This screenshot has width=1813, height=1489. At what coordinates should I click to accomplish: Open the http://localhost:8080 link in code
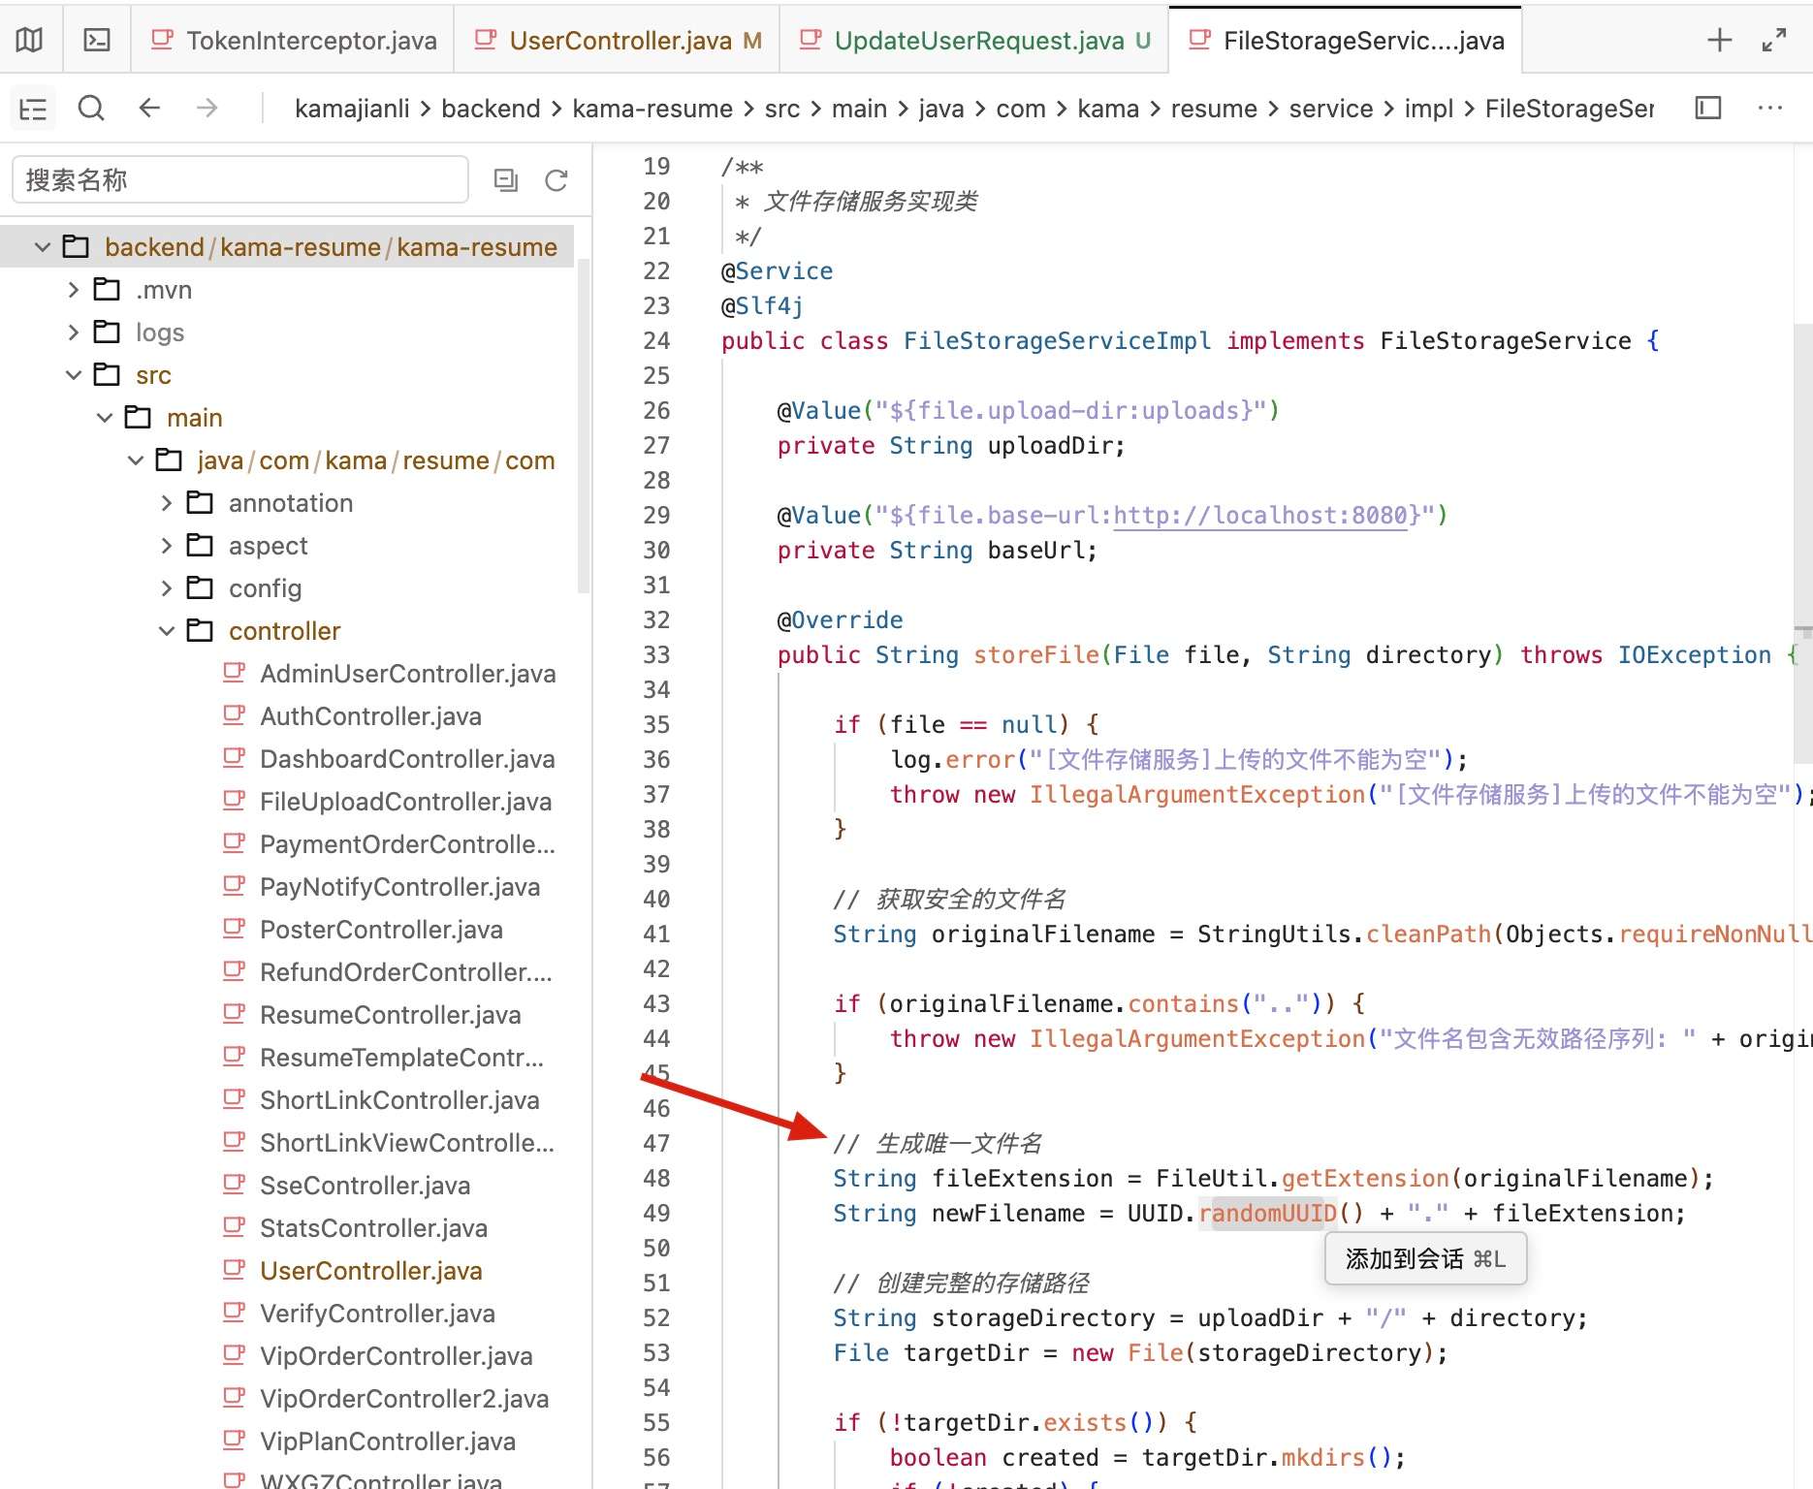(1260, 515)
